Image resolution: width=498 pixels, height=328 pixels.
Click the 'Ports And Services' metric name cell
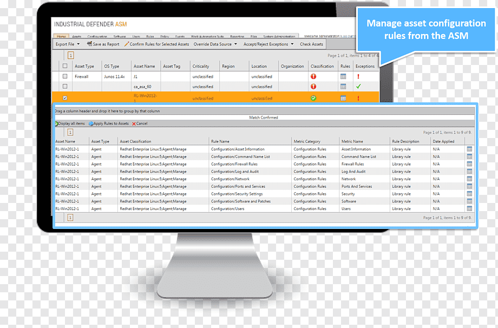(357, 186)
